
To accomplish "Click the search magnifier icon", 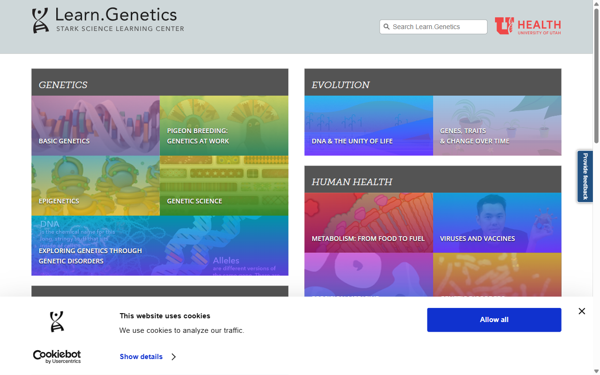I will click(387, 27).
